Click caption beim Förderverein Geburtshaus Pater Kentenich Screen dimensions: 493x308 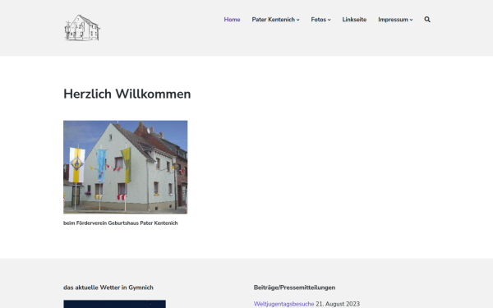pos(121,223)
